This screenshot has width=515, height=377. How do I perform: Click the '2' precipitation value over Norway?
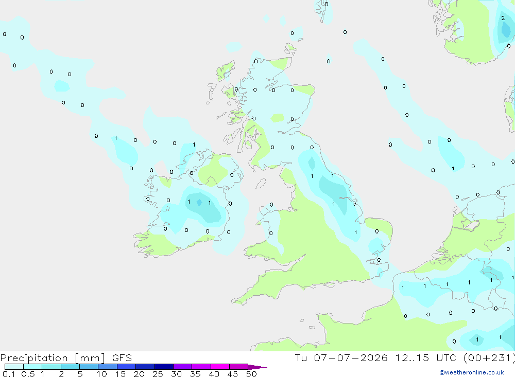pyautogui.click(x=503, y=18)
